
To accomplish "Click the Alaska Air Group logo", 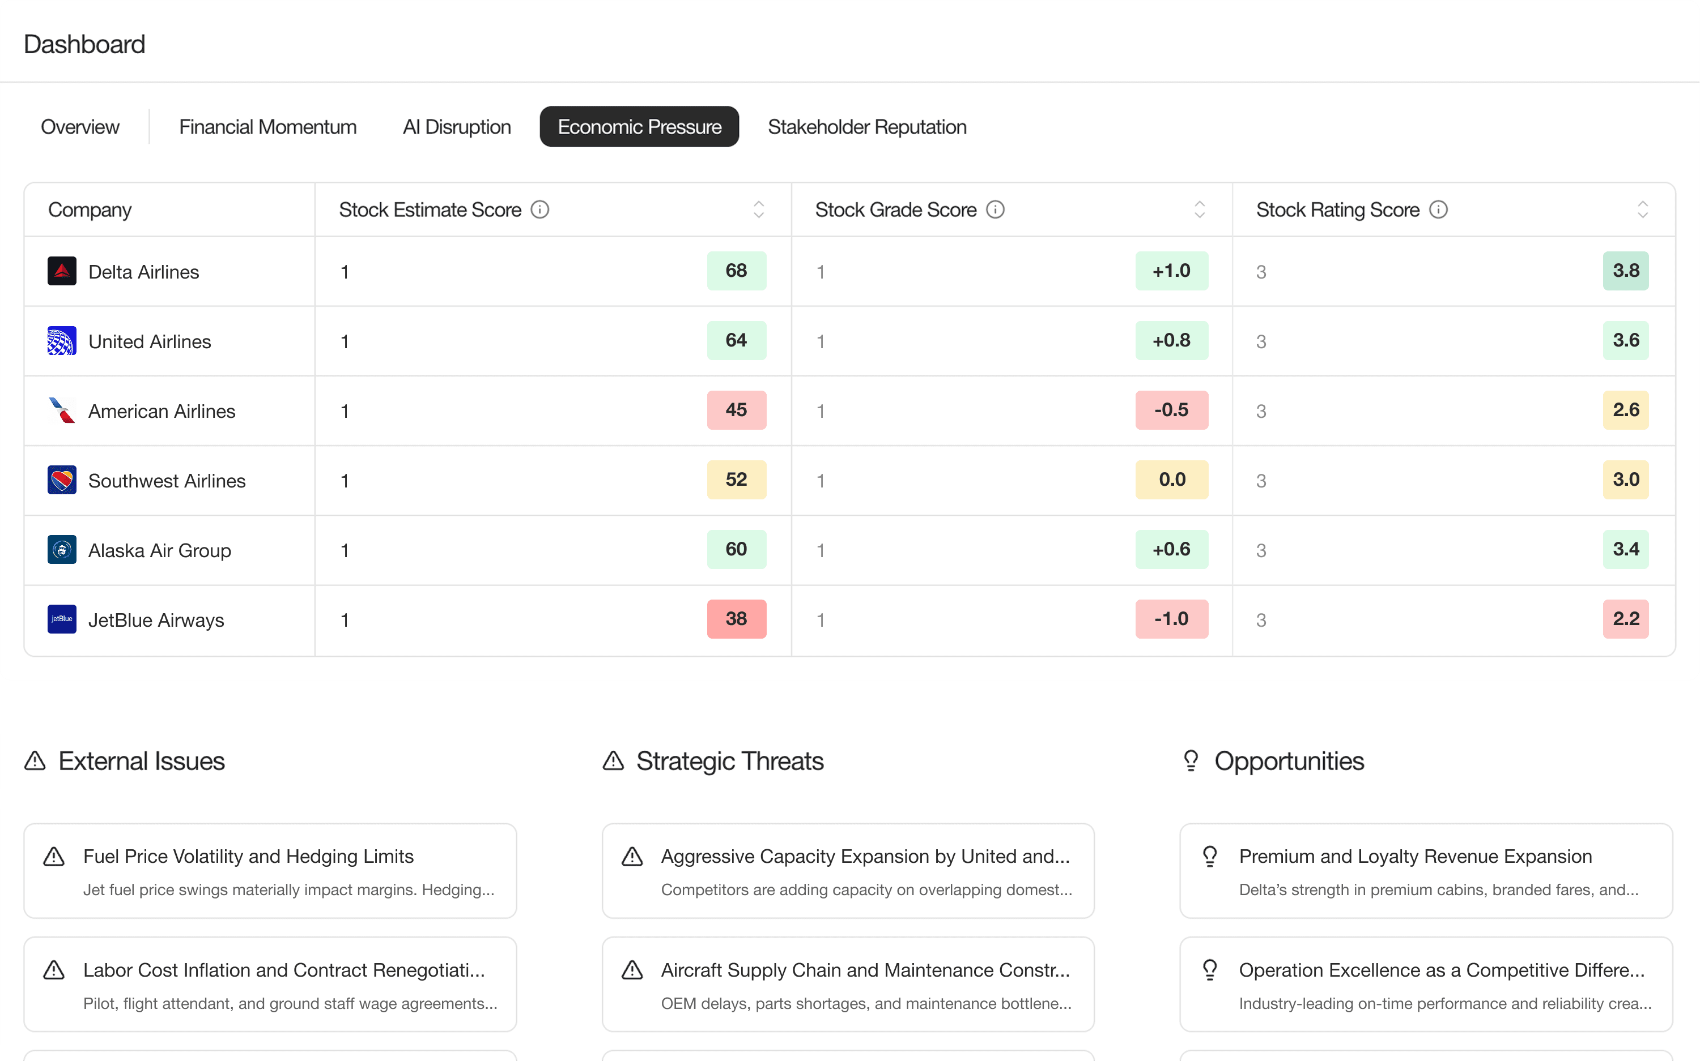I will [x=62, y=549].
